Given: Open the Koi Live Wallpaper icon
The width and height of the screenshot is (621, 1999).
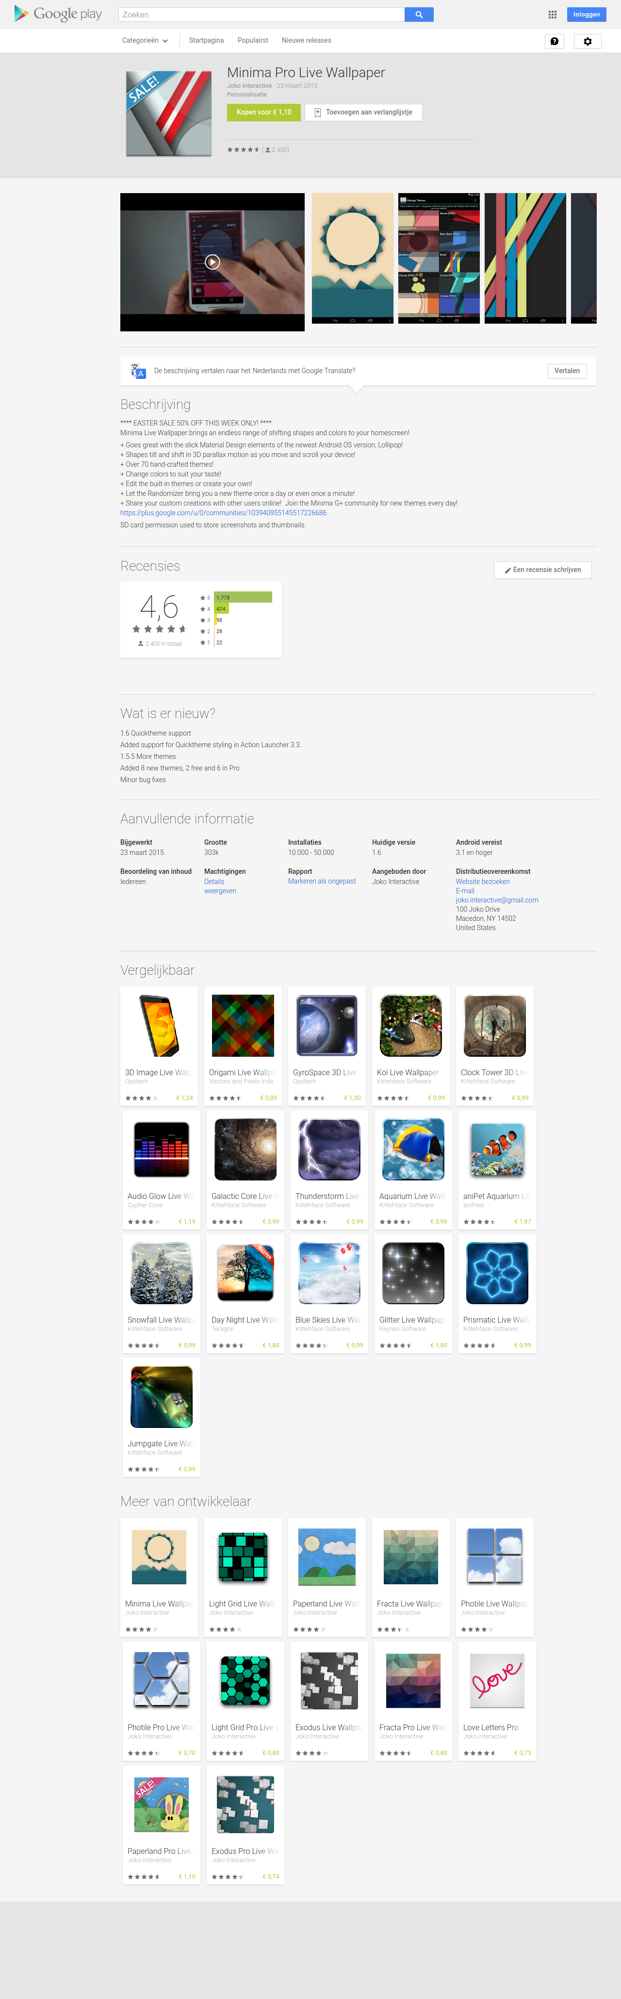Looking at the screenshot, I should 410,1026.
